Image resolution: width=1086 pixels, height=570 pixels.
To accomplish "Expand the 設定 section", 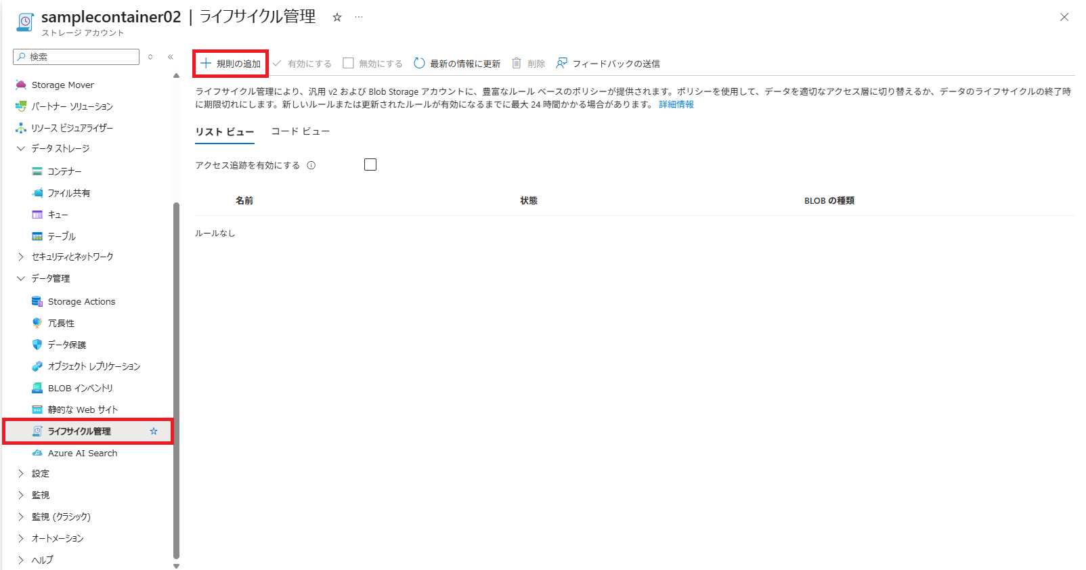I will pyautogui.click(x=21, y=473).
